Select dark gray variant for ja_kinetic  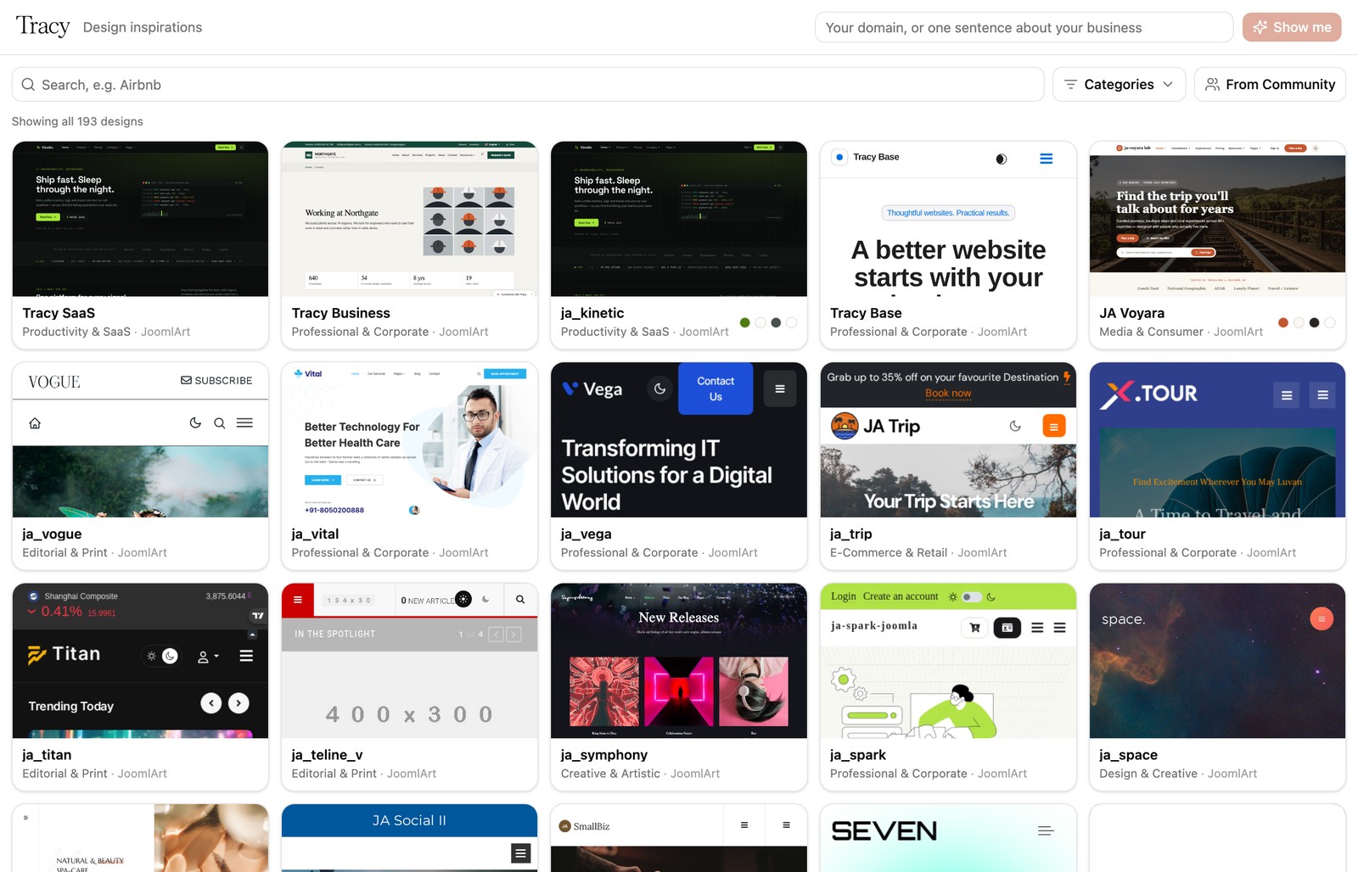(776, 322)
